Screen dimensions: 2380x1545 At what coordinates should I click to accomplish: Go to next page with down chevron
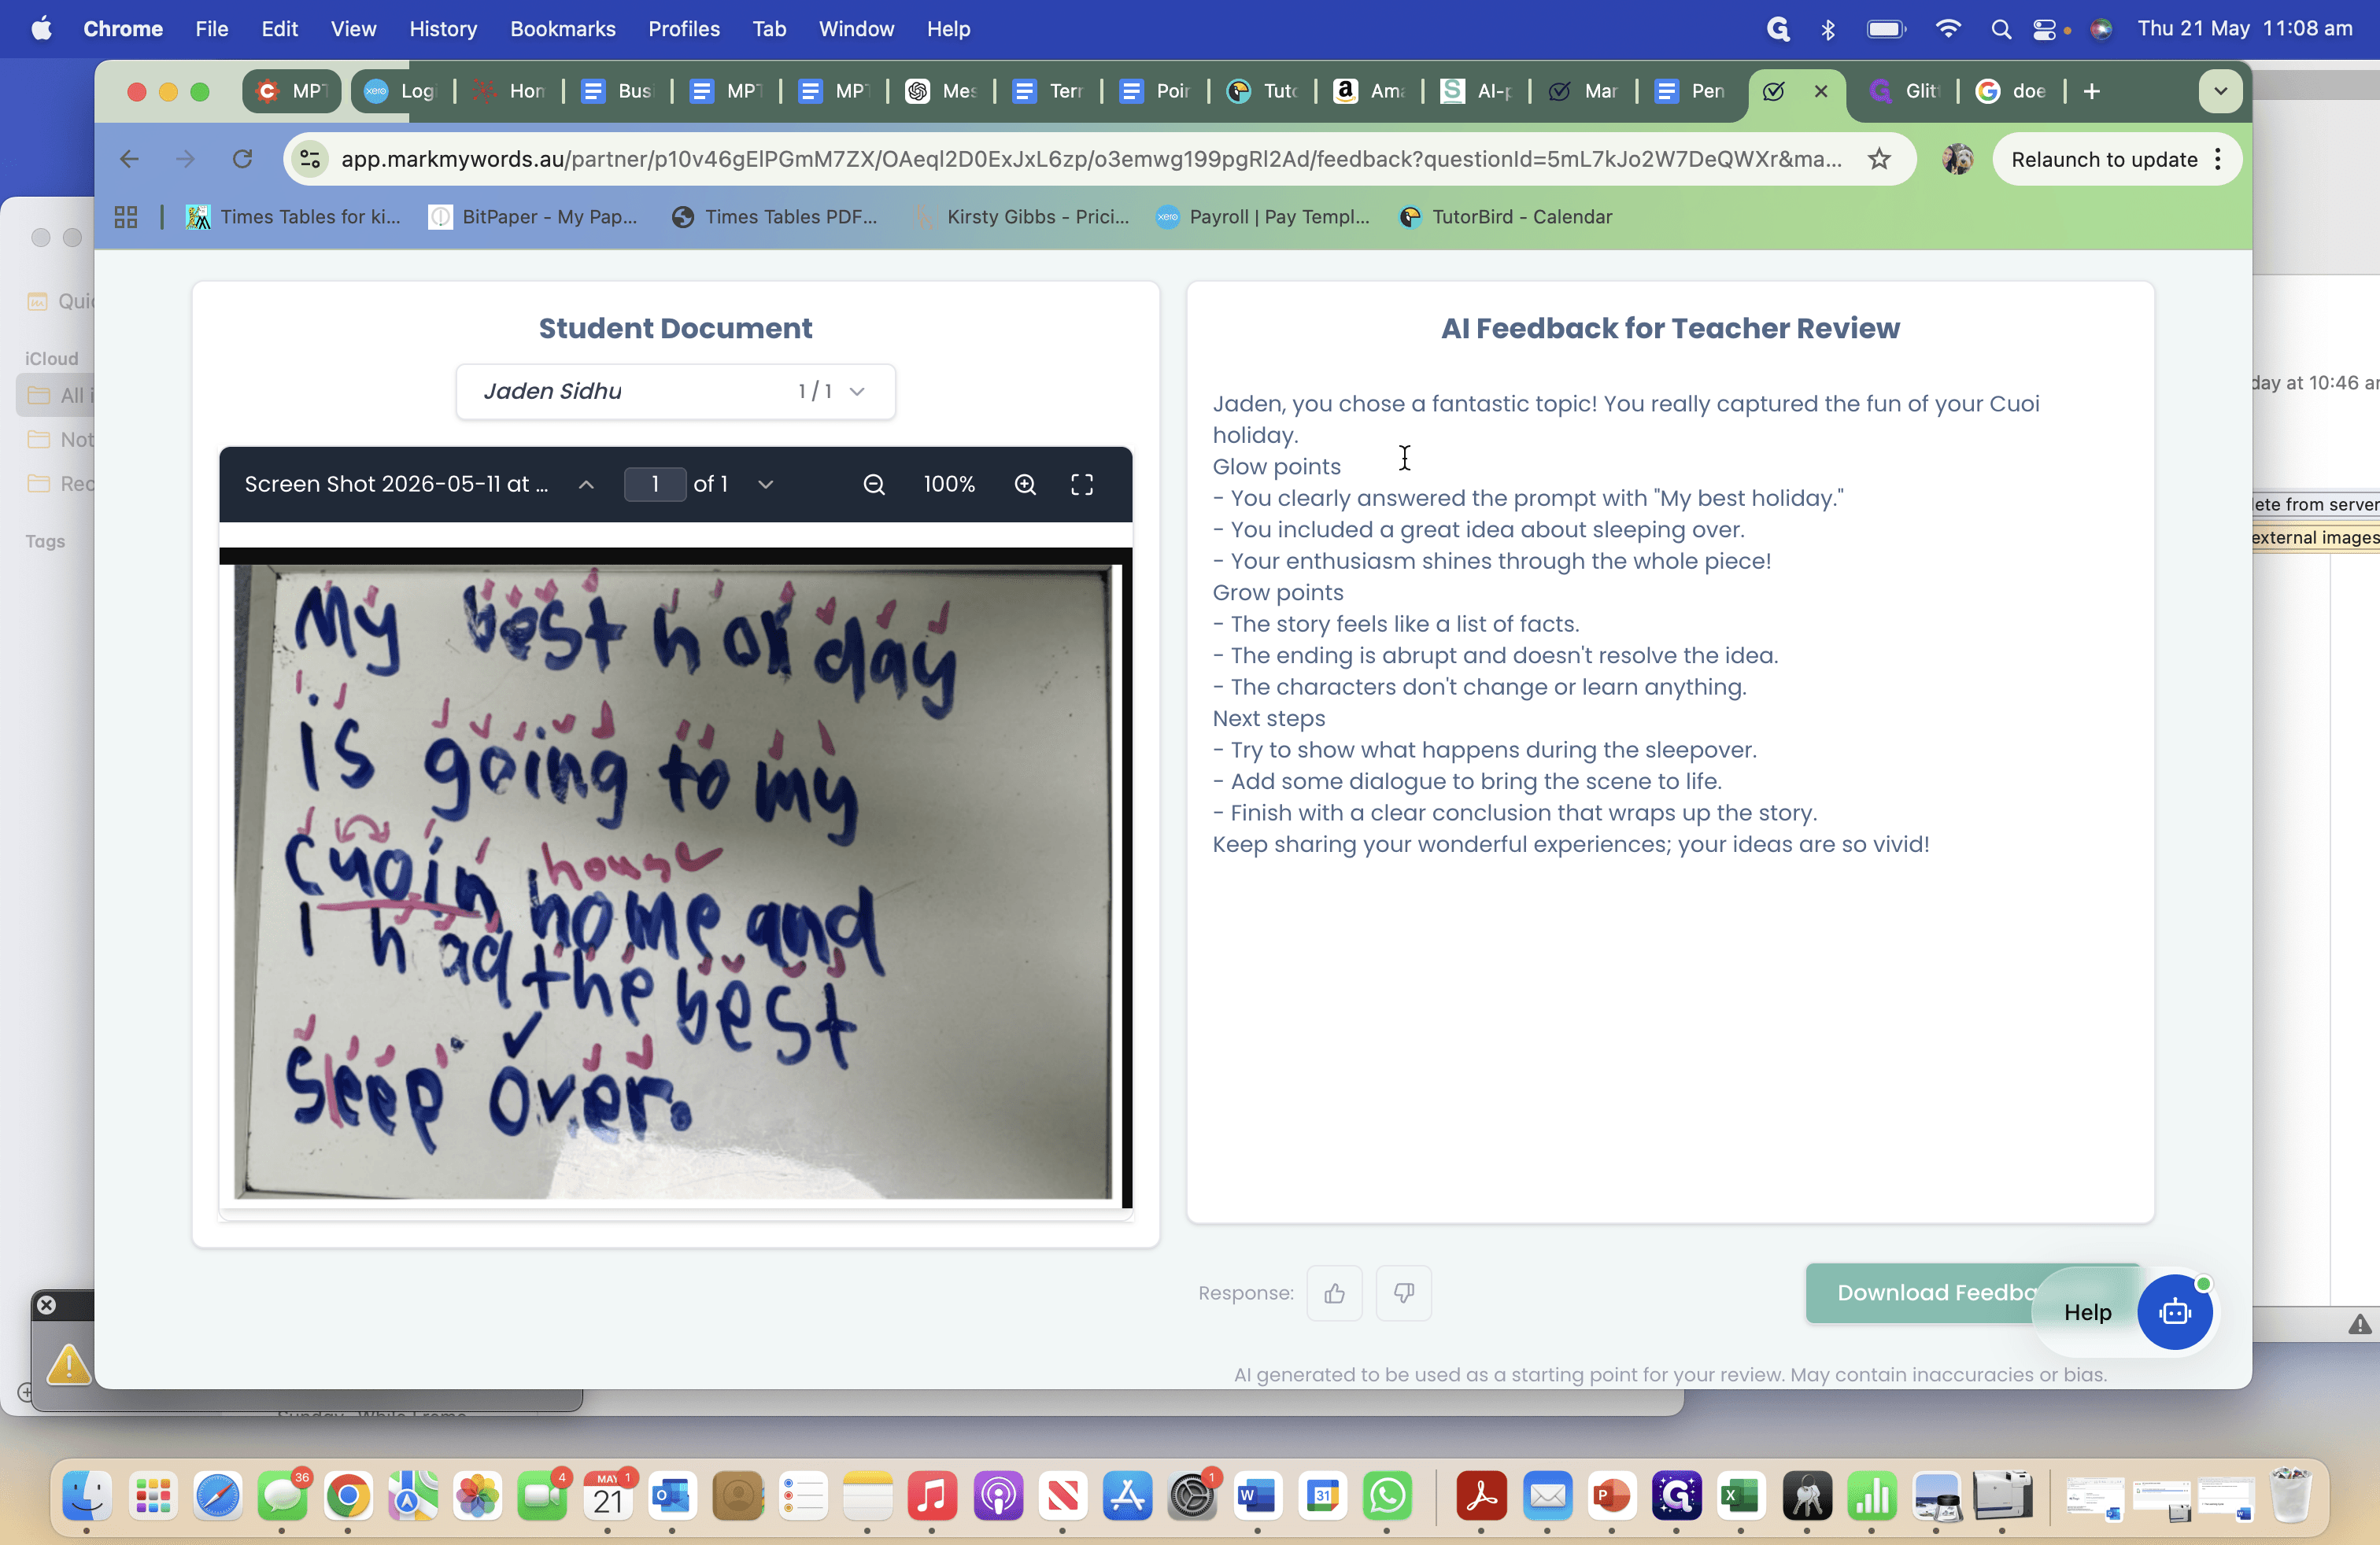pyautogui.click(x=765, y=485)
